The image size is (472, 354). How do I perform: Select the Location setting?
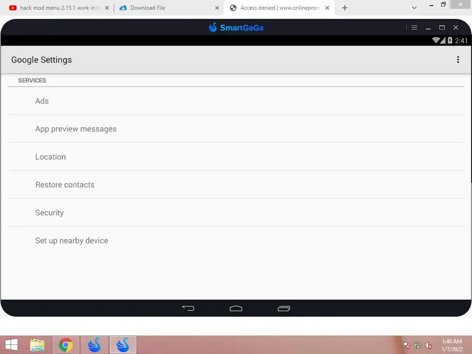236,157
